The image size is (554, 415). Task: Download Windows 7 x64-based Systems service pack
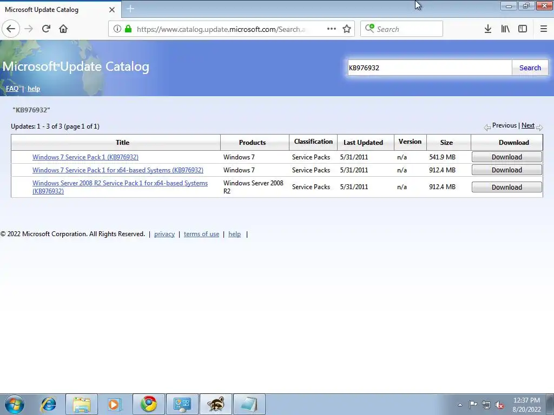point(506,170)
